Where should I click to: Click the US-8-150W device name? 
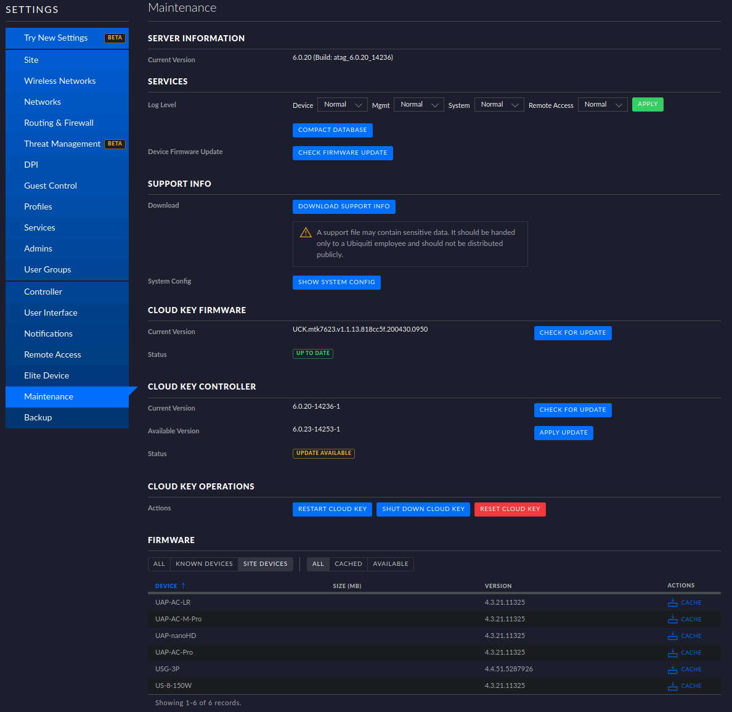173,686
